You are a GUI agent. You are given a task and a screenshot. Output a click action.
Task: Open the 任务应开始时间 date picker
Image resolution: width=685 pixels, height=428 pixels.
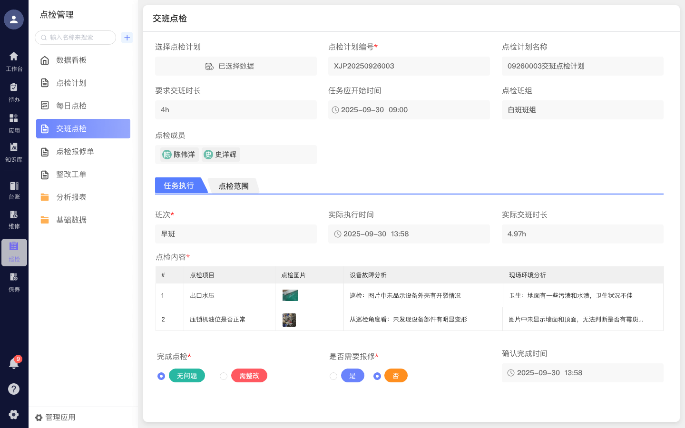pyautogui.click(x=409, y=110)
